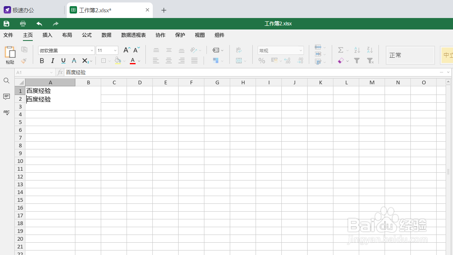
Task: Clear the applied filter
Action: 370,61
